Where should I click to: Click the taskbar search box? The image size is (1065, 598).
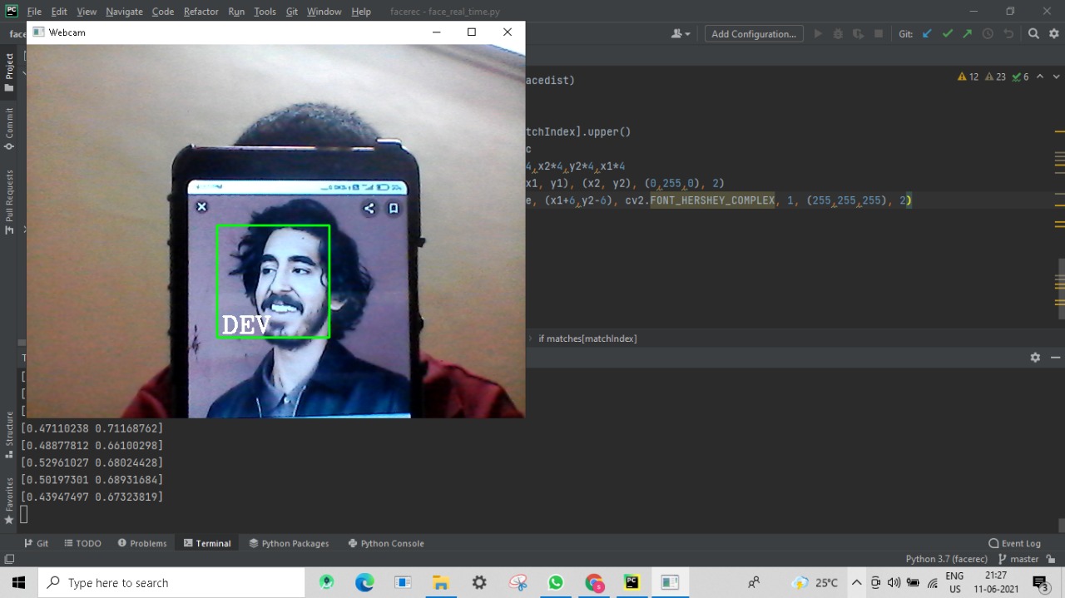[x=171, y=582]
